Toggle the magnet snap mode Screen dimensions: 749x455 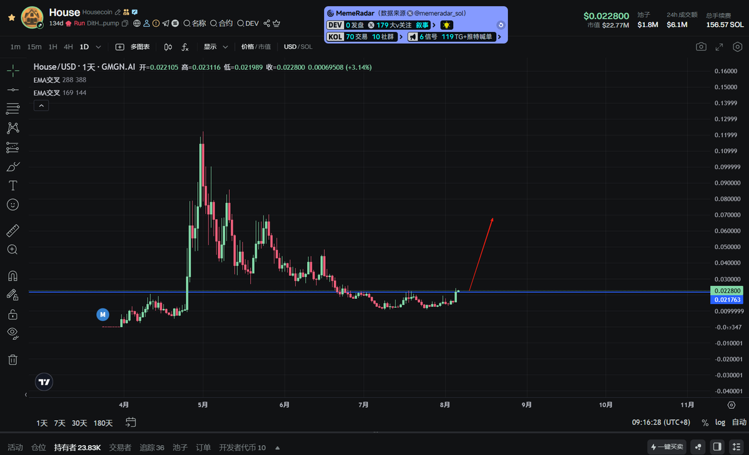point(12,276)
